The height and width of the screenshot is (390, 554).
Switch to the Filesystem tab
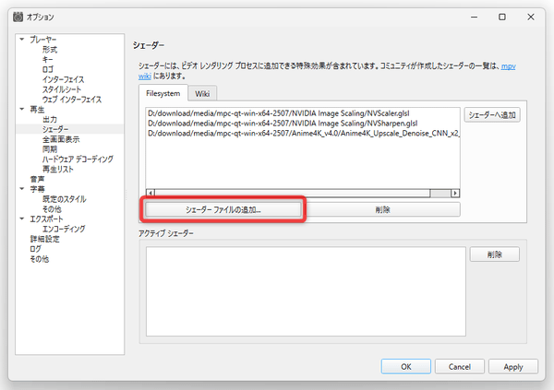pos(163,93)
